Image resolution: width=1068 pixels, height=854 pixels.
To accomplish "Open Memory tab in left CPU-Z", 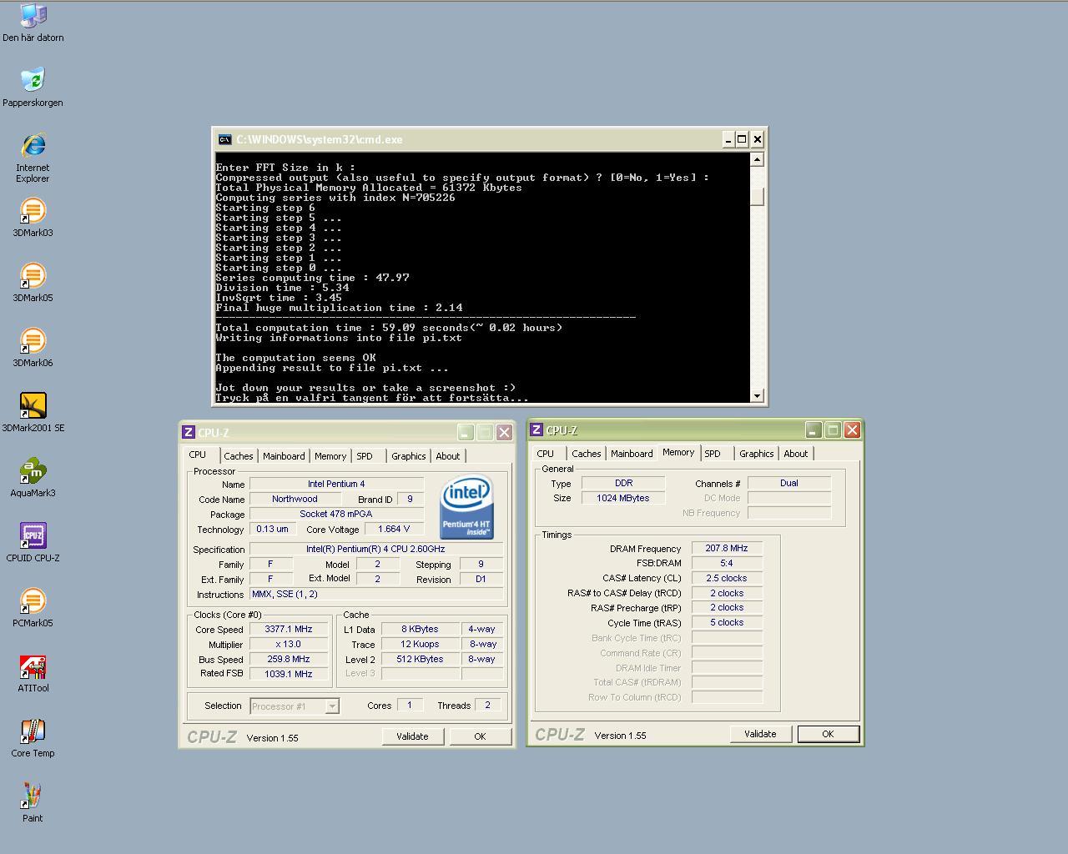I will 330,456.
